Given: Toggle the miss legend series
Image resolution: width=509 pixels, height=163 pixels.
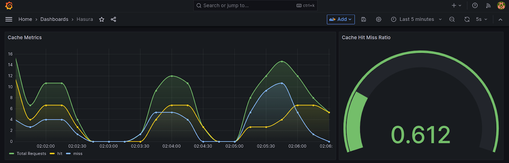Looking at the screenshot, I should [x=78, y=154].
